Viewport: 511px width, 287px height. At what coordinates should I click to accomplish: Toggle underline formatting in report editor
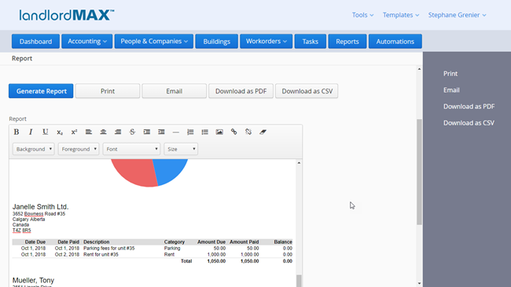click(45, 132)
